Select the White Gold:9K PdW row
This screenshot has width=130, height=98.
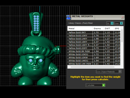(94, 51)
